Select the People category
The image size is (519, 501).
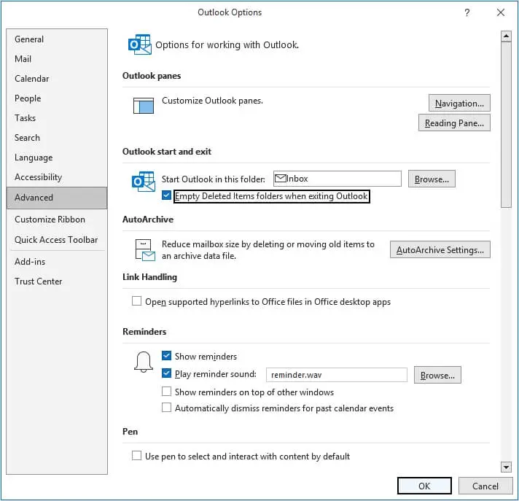(57, 98)
